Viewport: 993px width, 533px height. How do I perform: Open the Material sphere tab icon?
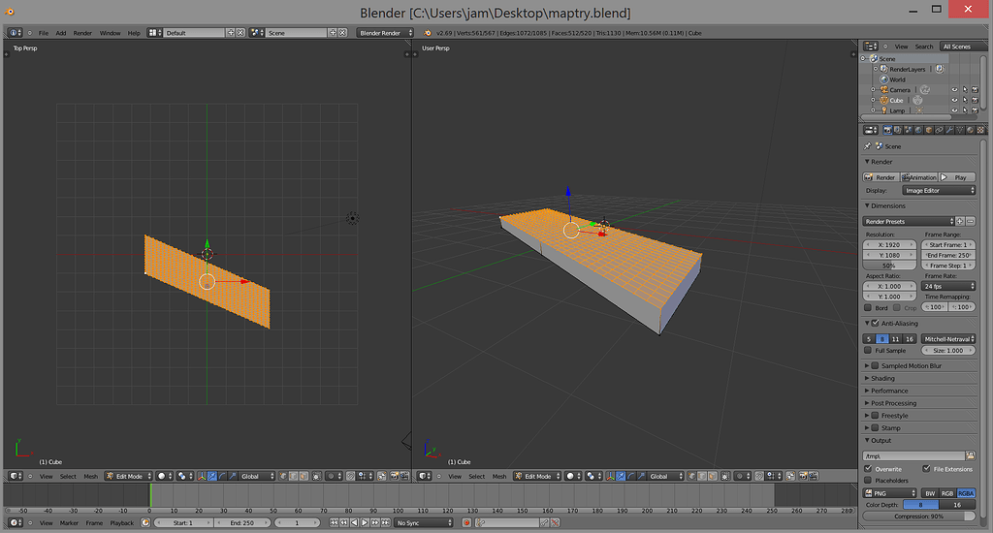[x=970, y=130]
